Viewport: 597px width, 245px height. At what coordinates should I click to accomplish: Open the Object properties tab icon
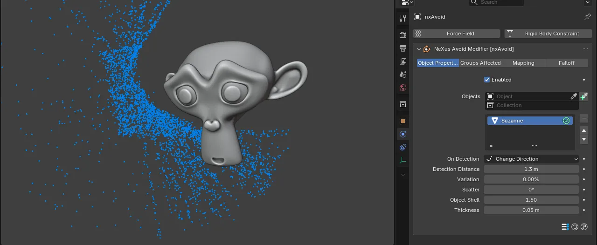click(403, 121)
